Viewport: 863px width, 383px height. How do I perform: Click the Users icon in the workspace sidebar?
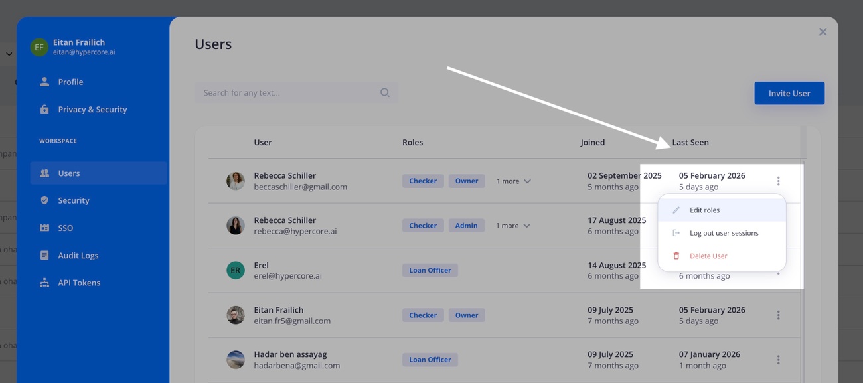click(43, 173)
